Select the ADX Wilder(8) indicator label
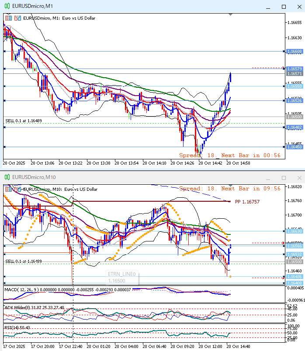The width and height of the screenshot is (305, 351). click(x=17, y=308)
